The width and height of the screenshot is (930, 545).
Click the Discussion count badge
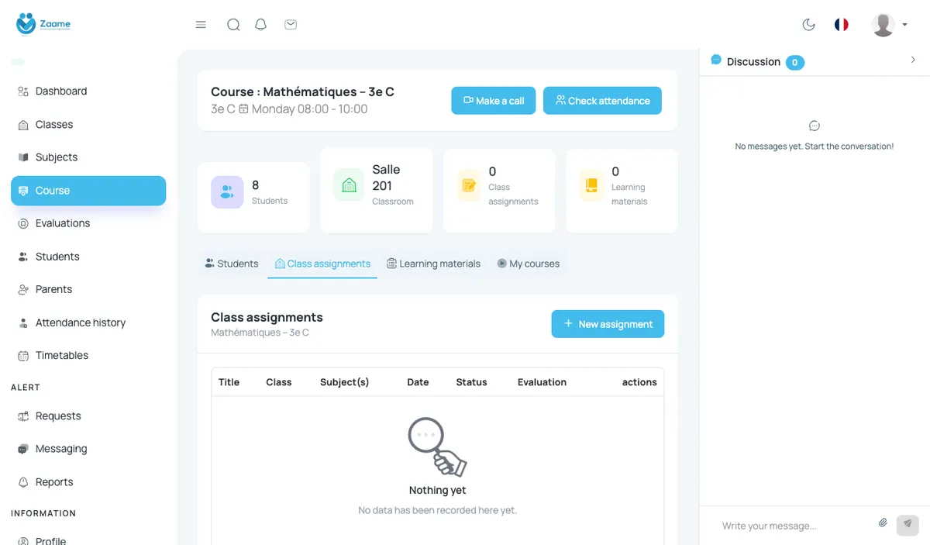(x=795, y=62)
